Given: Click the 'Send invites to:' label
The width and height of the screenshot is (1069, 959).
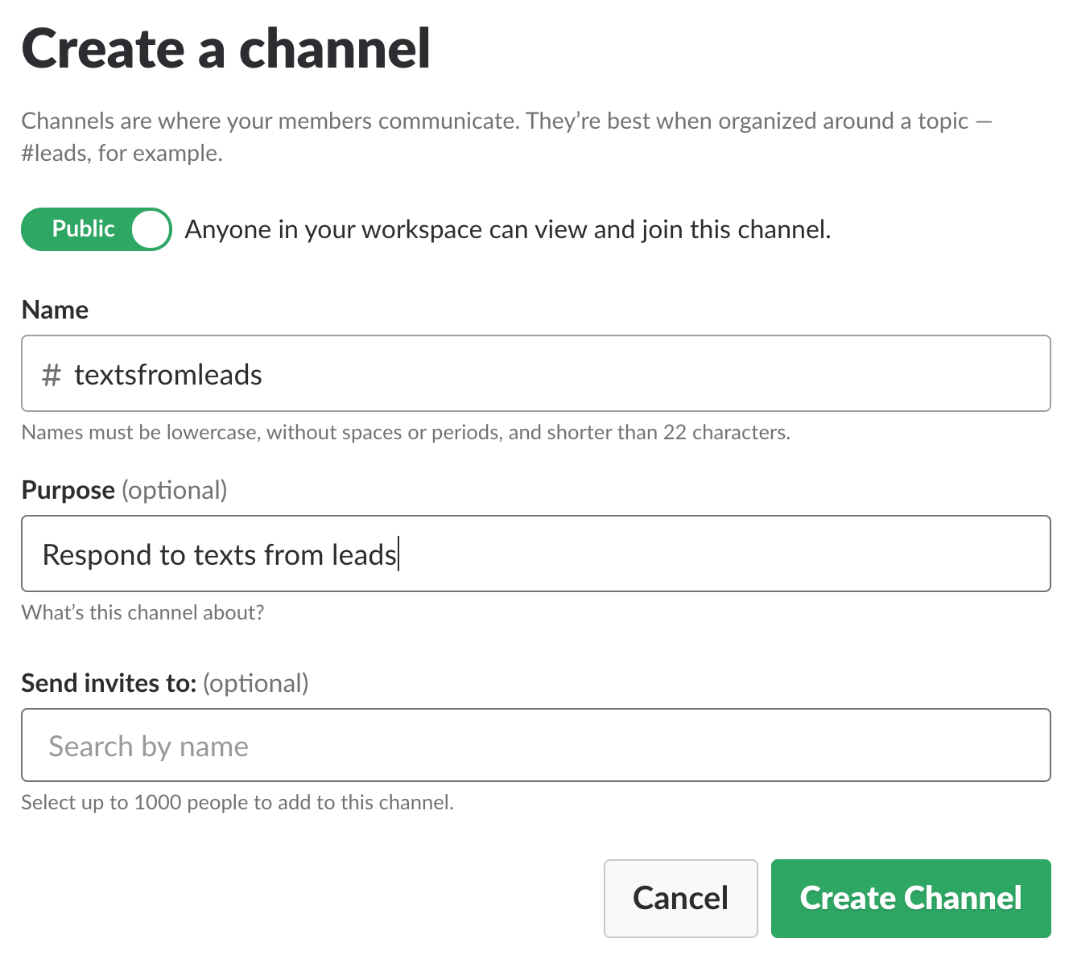Looking at the screenshot, I should 109,683.
